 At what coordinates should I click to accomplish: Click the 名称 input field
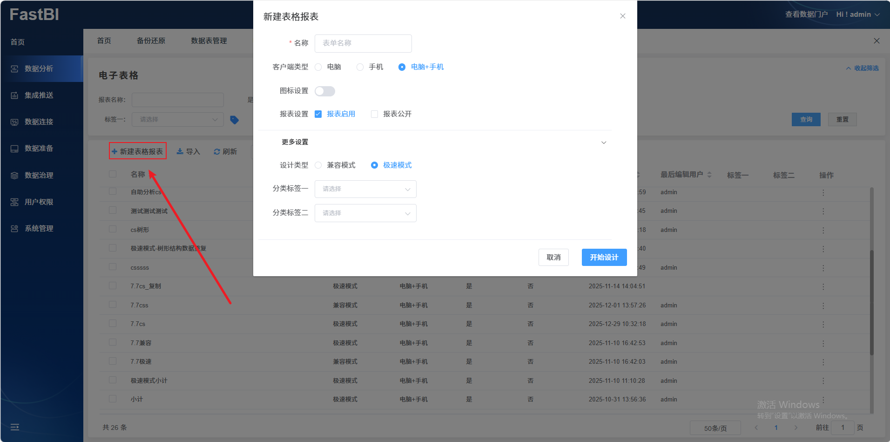coord(363,43)
